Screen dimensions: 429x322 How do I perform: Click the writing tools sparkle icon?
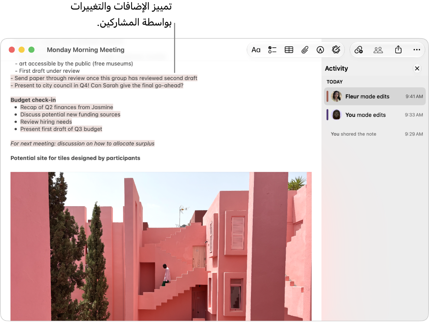336,49
